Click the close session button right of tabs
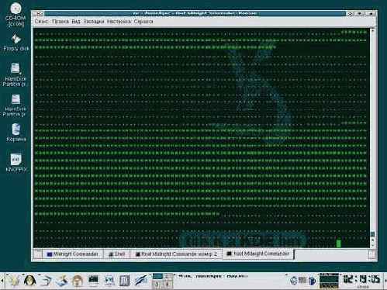The height and width of the screenshot is (290, 387). (x=372, y=254)
